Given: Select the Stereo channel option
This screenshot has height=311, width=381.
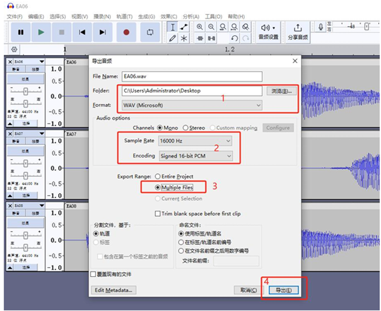Looking at the screenshot, I should coord(186,128).
